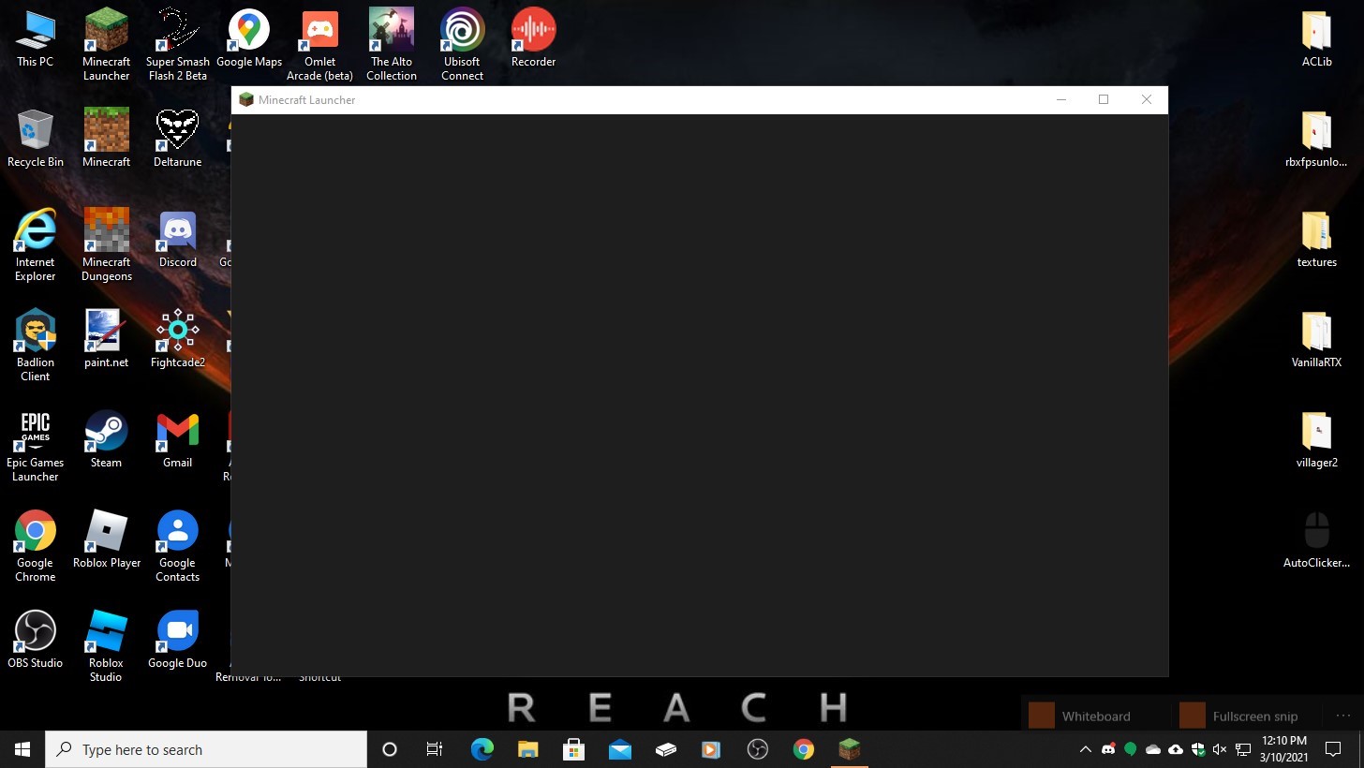
Task: Select the OBS Studio desktop shortcut
Action: click(36, 640)
